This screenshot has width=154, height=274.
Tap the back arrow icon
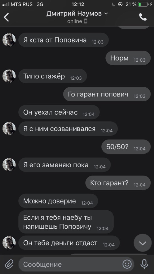(x=6, y=17)
